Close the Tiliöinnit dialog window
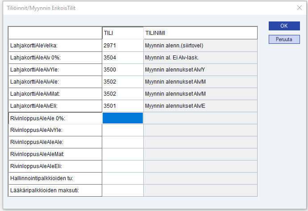This screenshot has height=211, width=308. point(299,7)
